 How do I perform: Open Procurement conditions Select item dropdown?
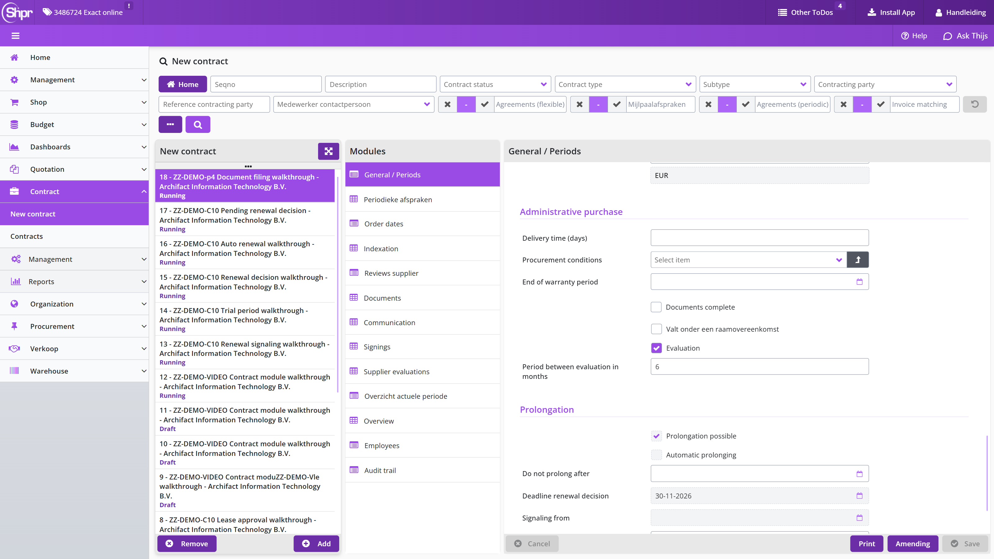tap(748, 260)
